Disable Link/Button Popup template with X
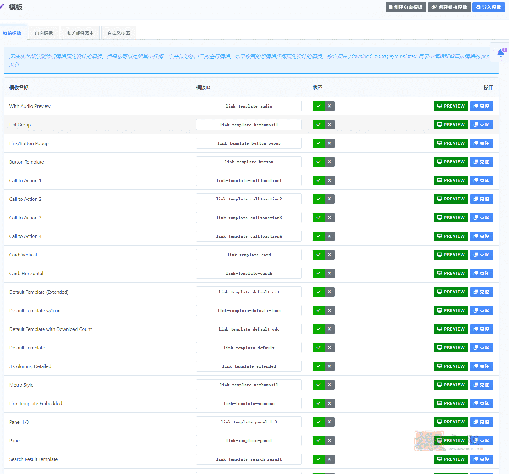509x474 pixels. (329, 143)
